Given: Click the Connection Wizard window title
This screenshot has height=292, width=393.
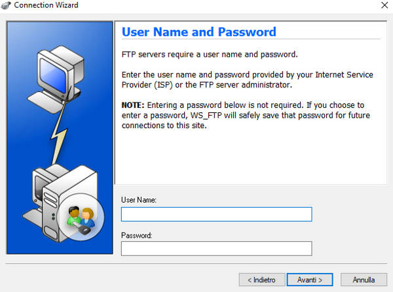Looking at the screenshot, I should [46, 5].
